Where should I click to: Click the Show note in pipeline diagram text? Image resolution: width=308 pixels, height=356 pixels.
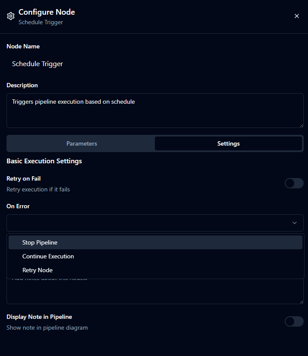coord(47,327)
